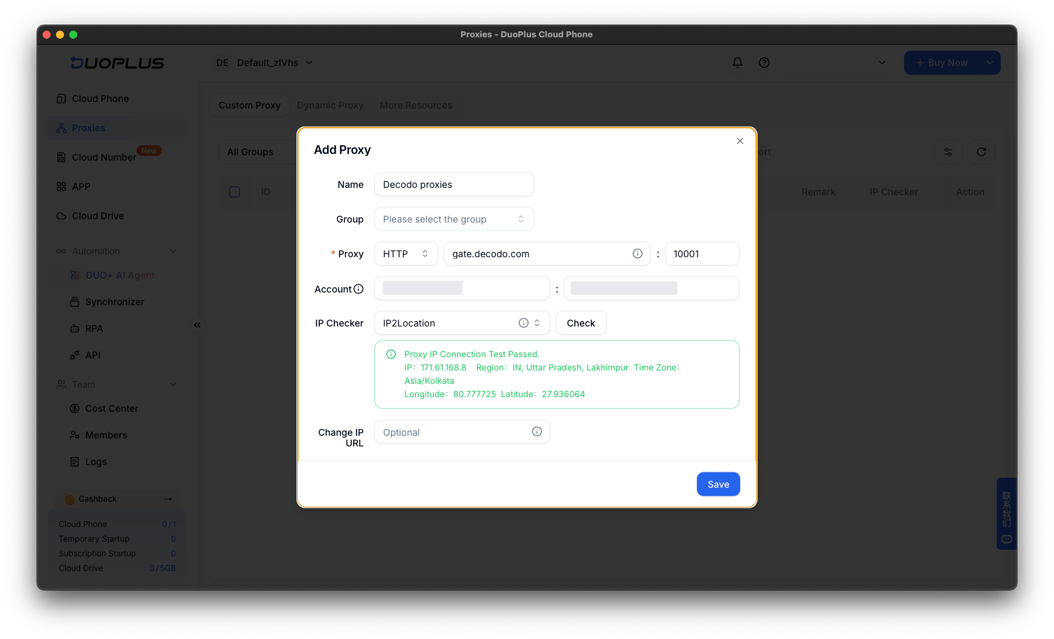The image size is (1054, 639).
Task: Click the IP2Location info icon
Action: coord(524,323)
